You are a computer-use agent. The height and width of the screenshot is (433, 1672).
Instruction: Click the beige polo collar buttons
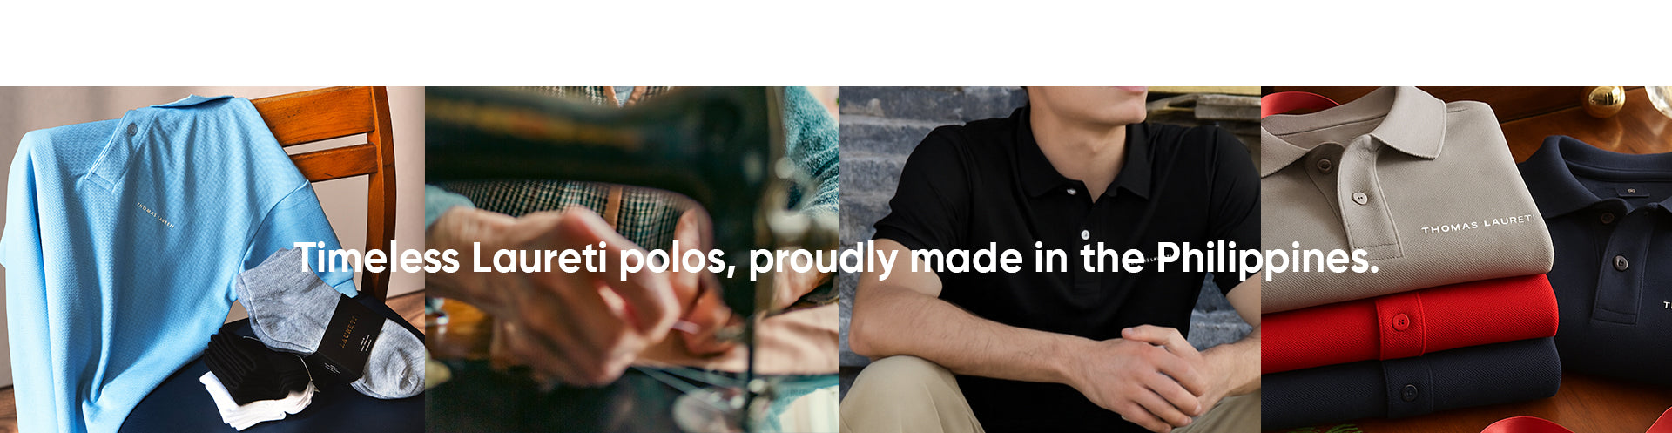pos(1341,179)
